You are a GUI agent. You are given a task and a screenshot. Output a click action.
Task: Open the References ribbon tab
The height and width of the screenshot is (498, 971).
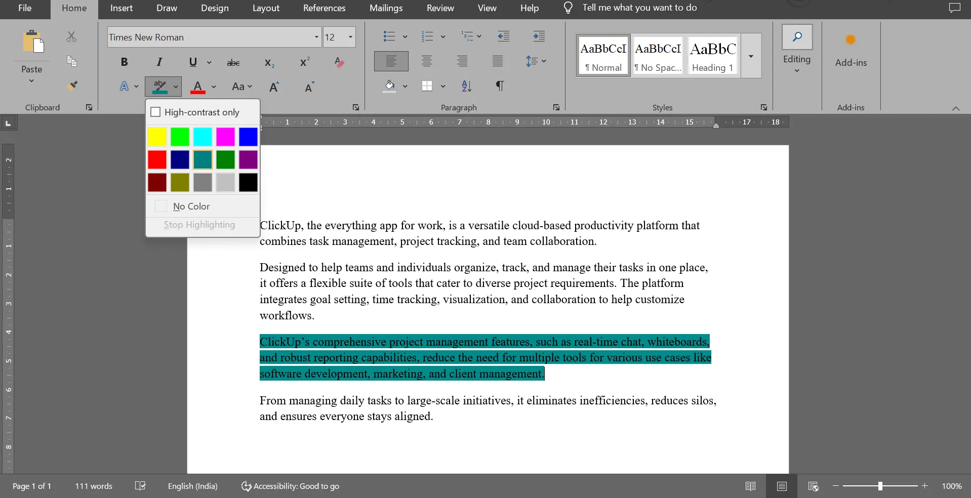click(324, 8)
